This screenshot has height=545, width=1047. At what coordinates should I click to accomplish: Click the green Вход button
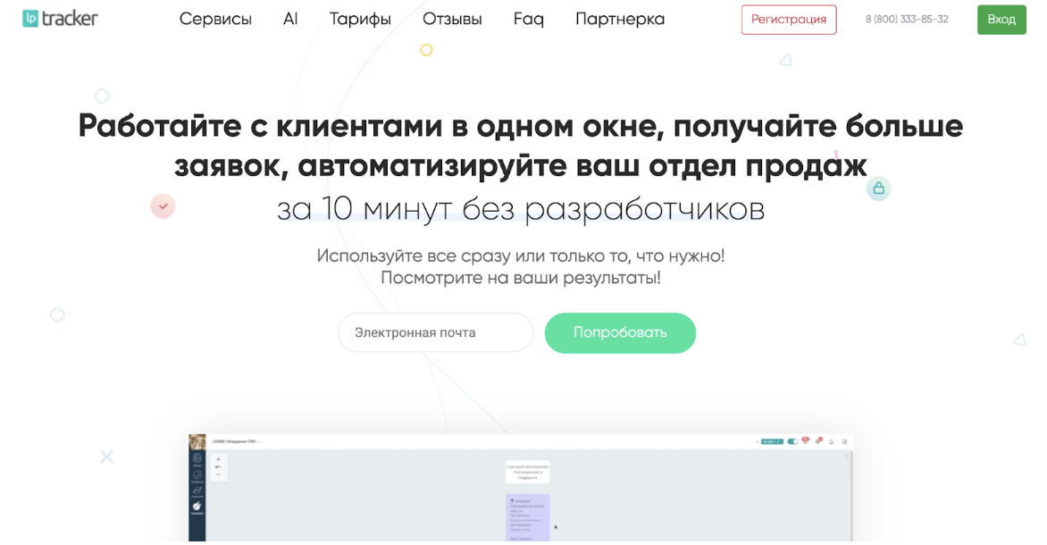tap(1001, 20)
